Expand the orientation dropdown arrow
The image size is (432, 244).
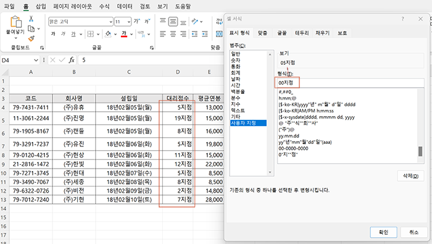[201, 22]
